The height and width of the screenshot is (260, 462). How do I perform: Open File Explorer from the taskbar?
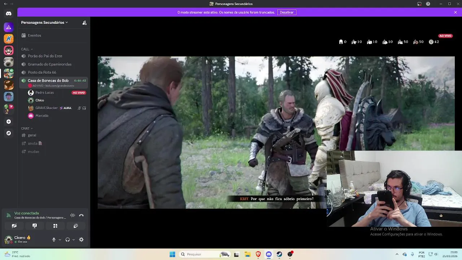247,254
